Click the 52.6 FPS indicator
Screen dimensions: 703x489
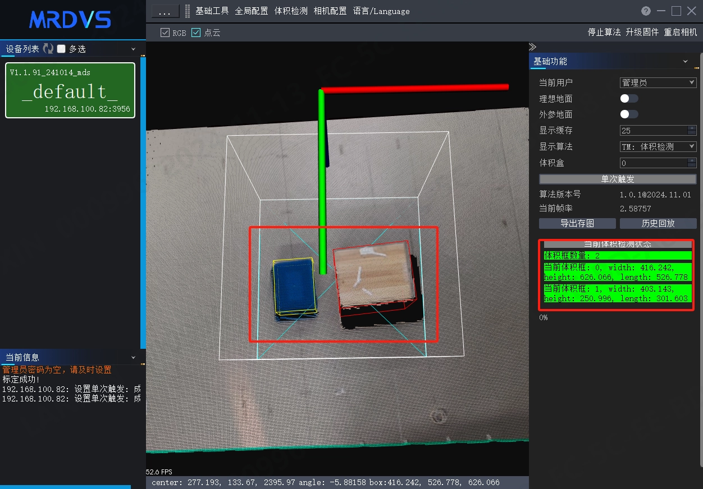point(159,472)
